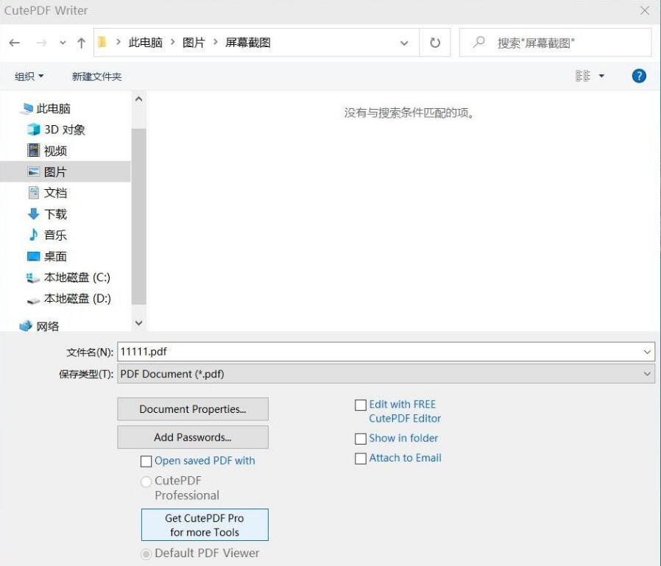Open the 桌面 folder
The height and width of the screenshot is (566, 661).
point(47,256)
